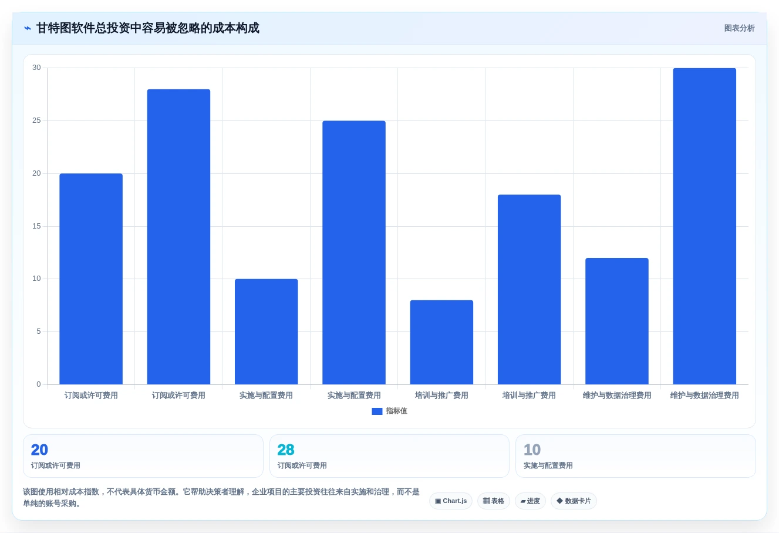Select the 订阅或许可费用 bar reaching 28
Screen dimensions: 779x533
click(178, 237)
